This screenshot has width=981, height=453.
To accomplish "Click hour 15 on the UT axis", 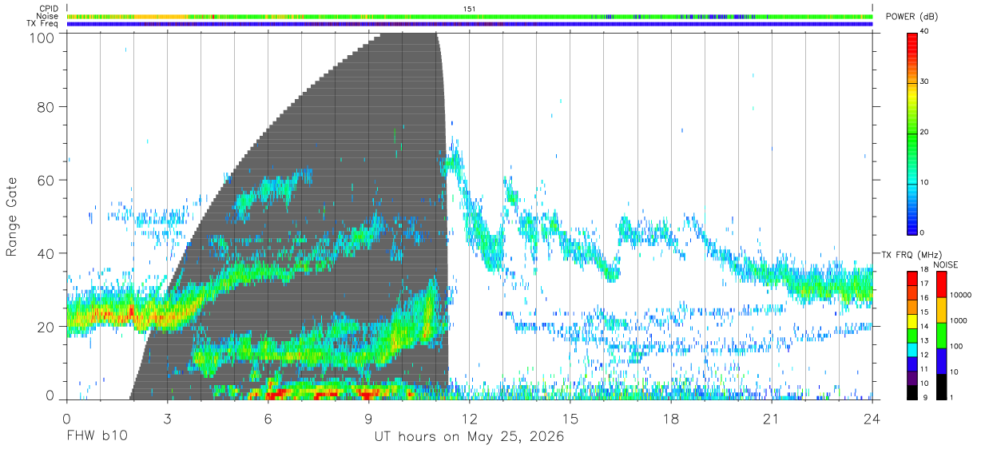I will pos(570,419).
